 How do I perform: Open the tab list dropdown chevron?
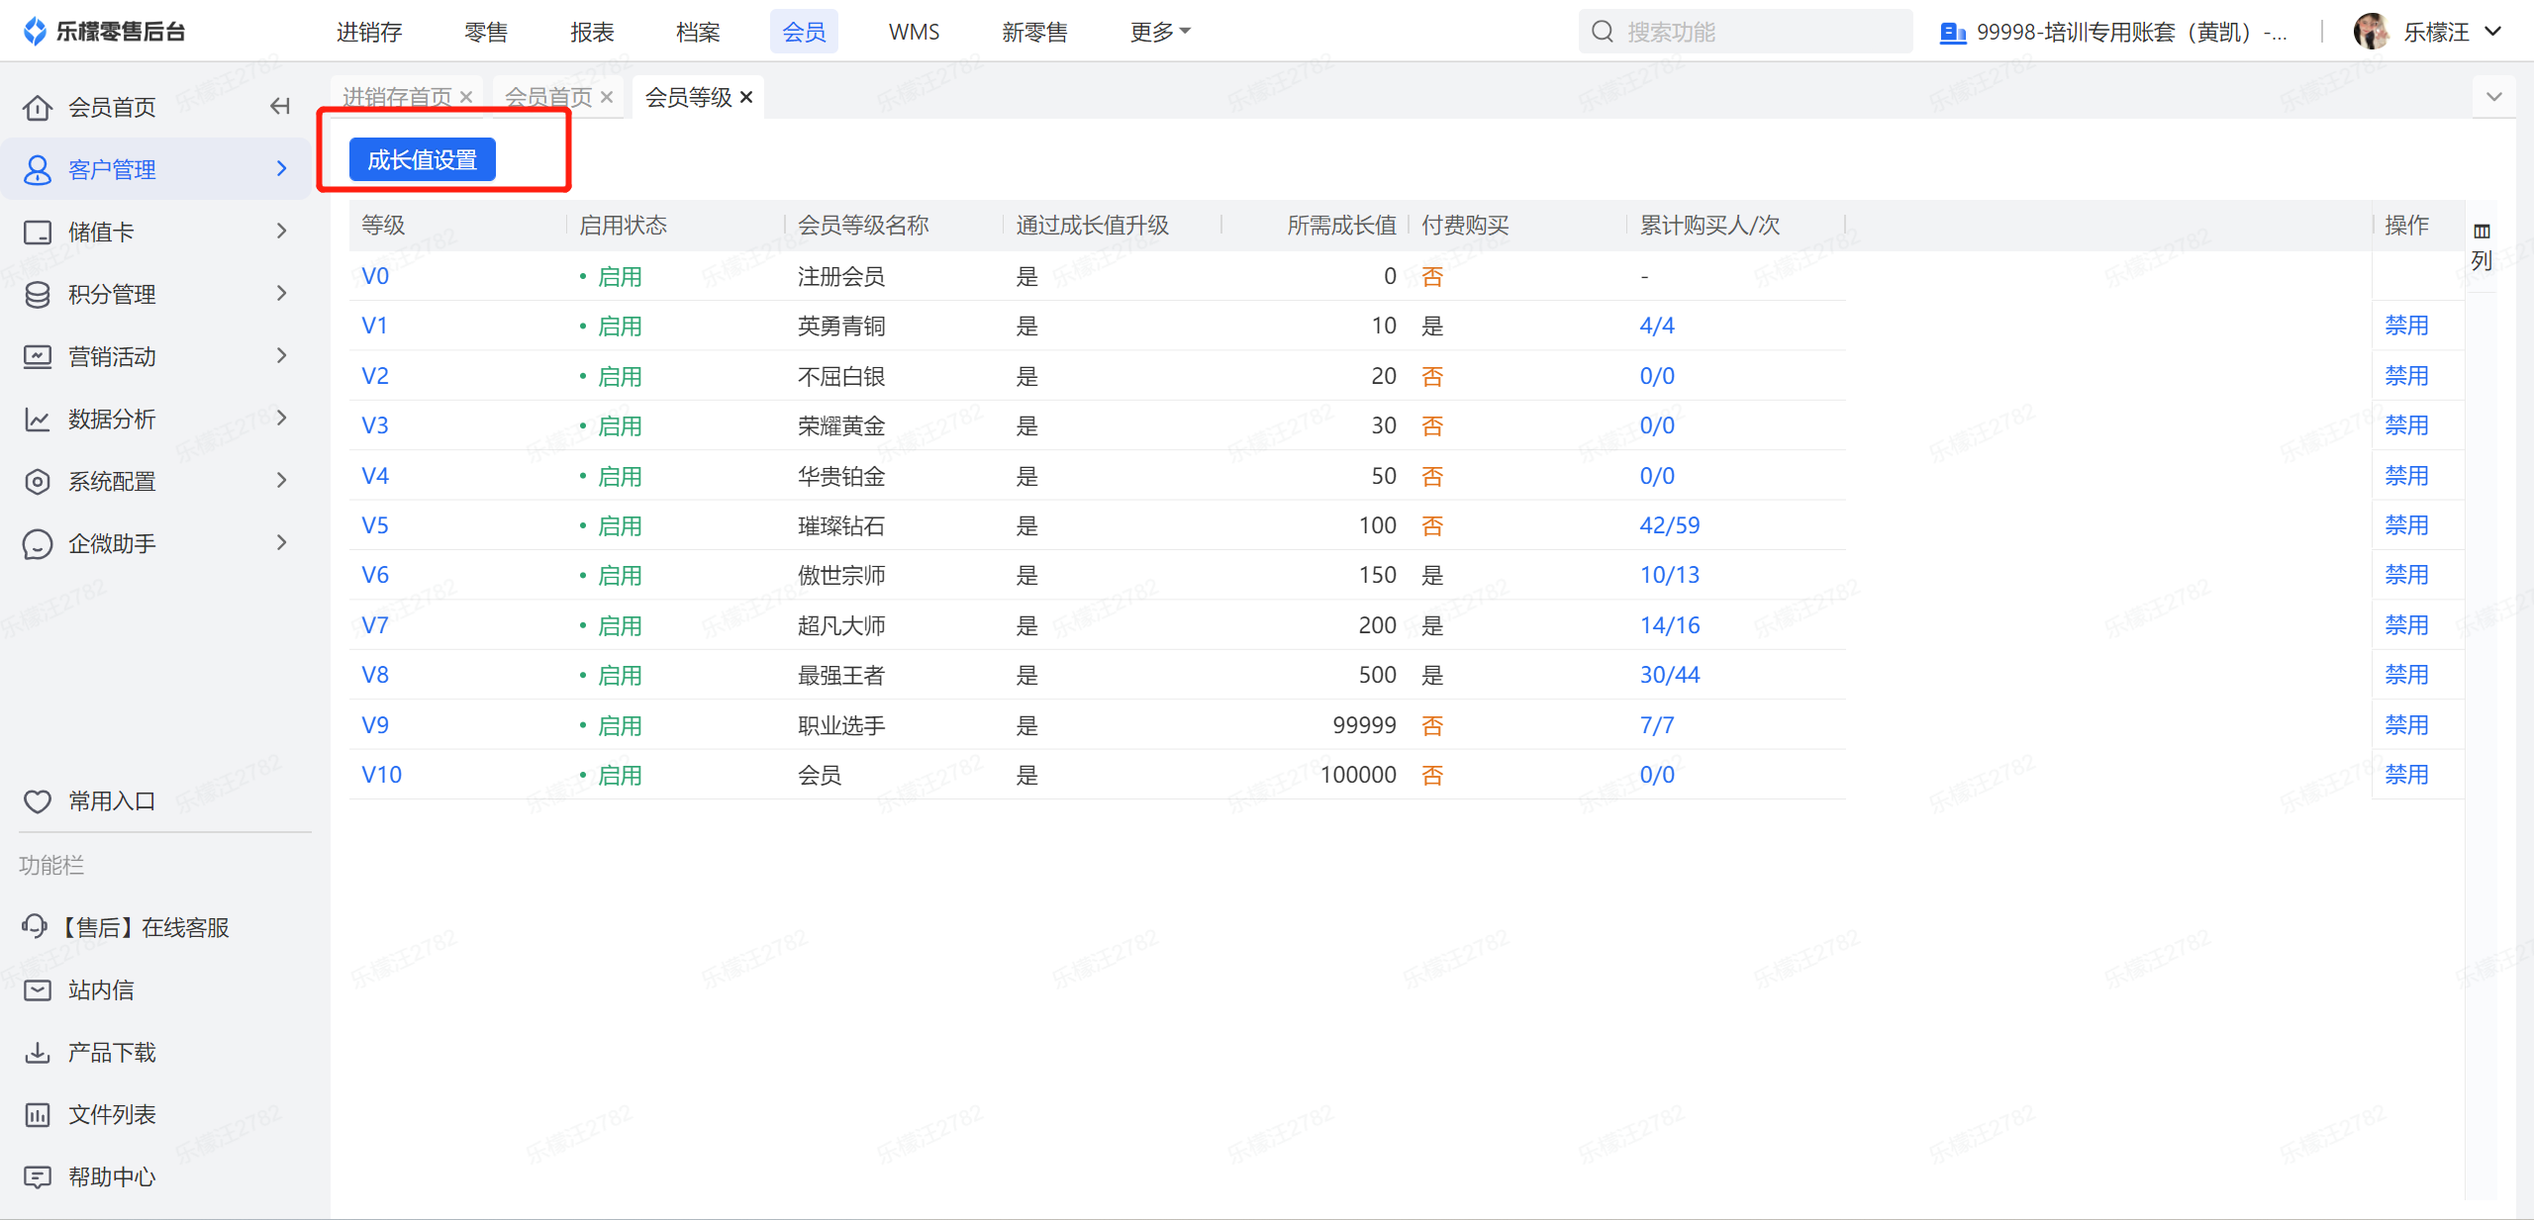[x=2494, y=97]
